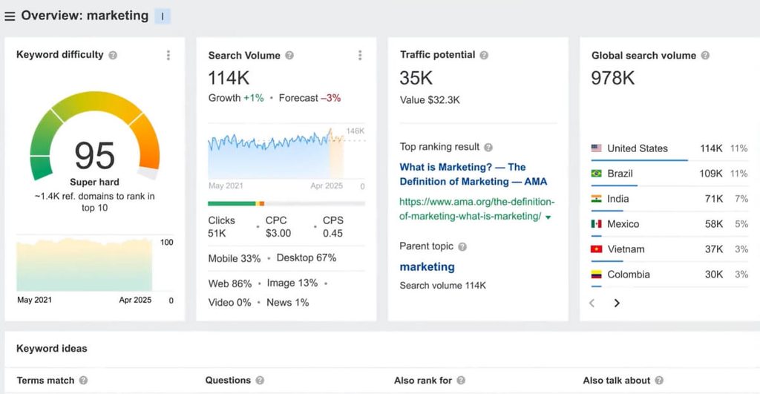Open Terms match help question icon
Image resolution: width=760 pixels, height=394 pixels.
coord(83,381)
